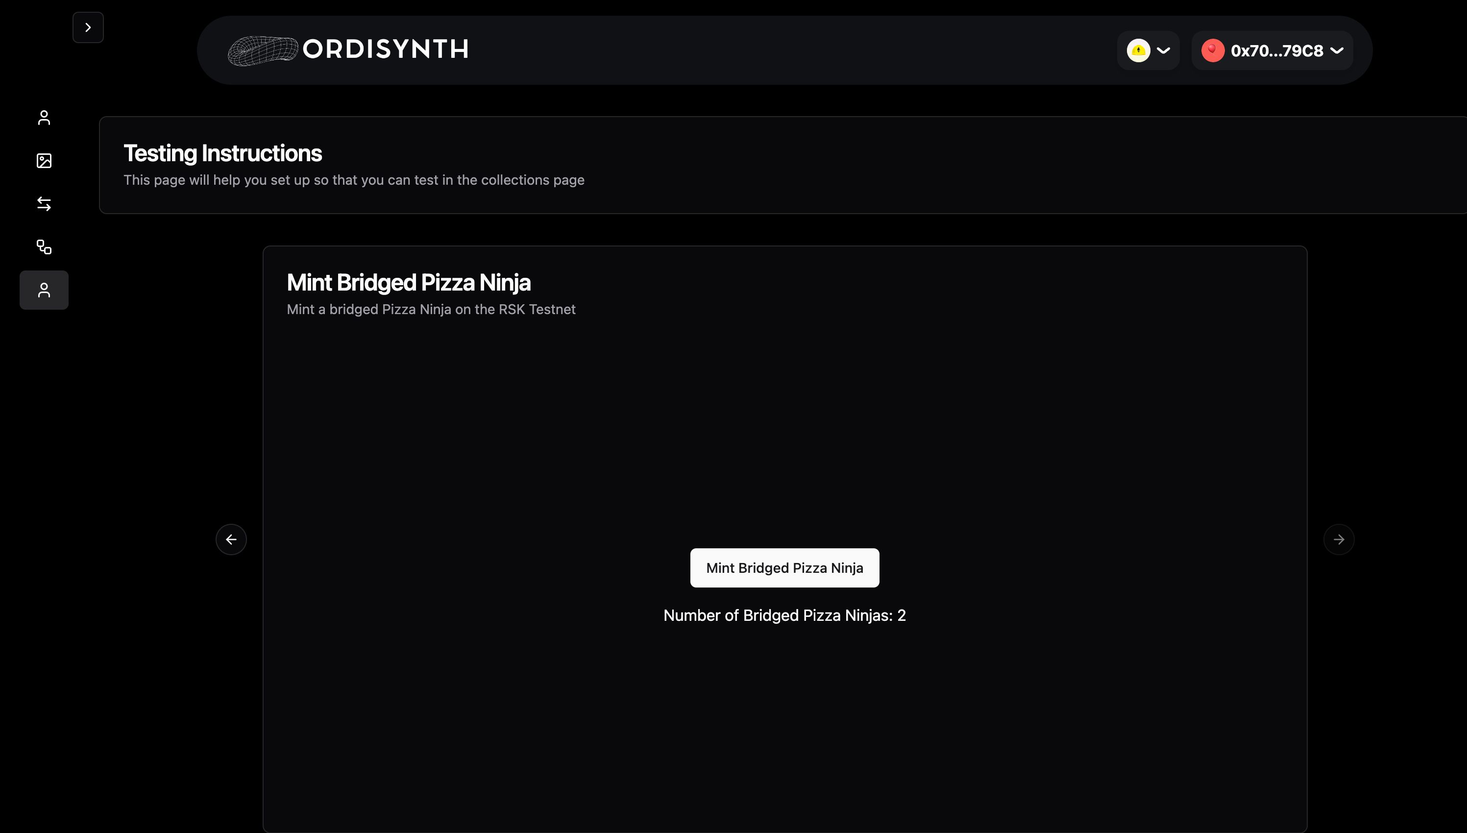This screenshot has height=833, width=1467.
Task: Open the swap arrows sidebar icon
Action: (x=44, y=204)
